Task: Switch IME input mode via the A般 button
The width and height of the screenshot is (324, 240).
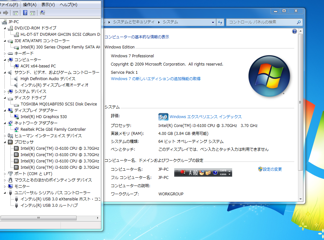Action: click(x=194, y=172)
